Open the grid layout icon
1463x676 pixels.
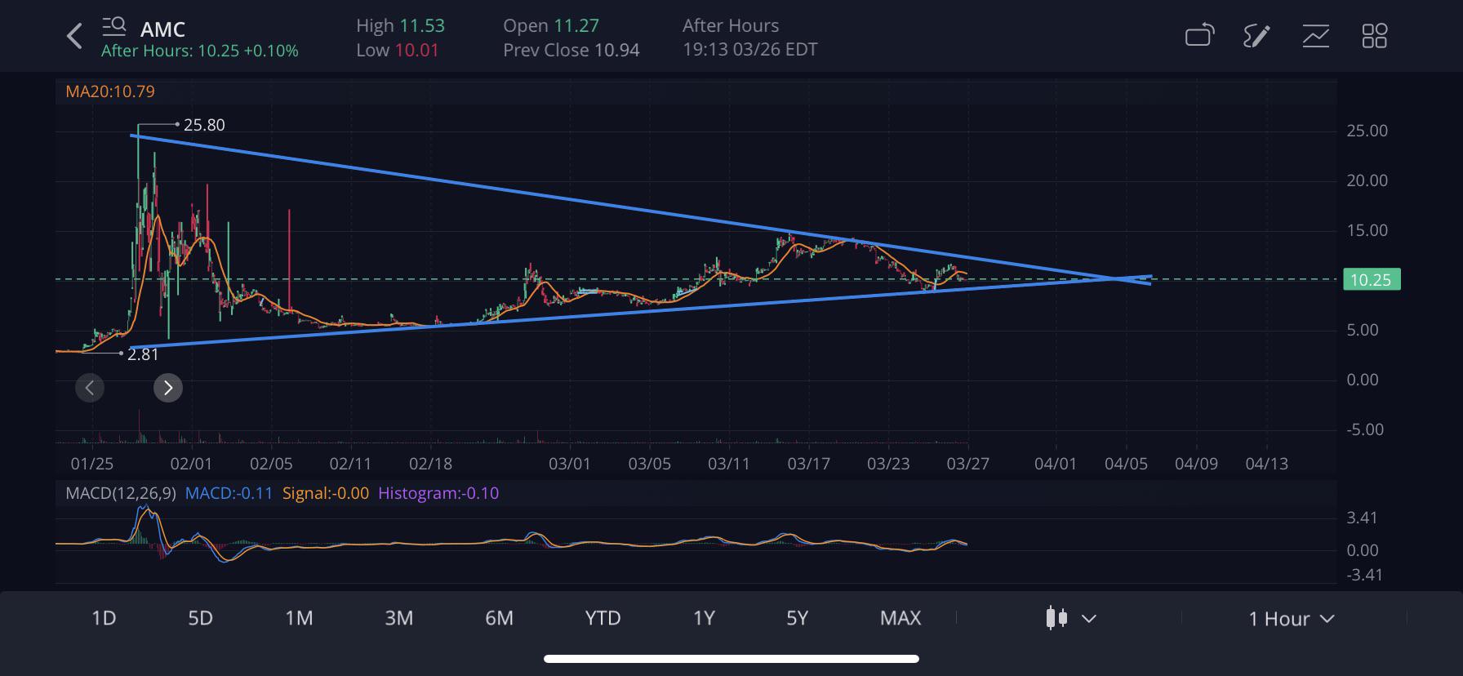[x=1374, y=35]
